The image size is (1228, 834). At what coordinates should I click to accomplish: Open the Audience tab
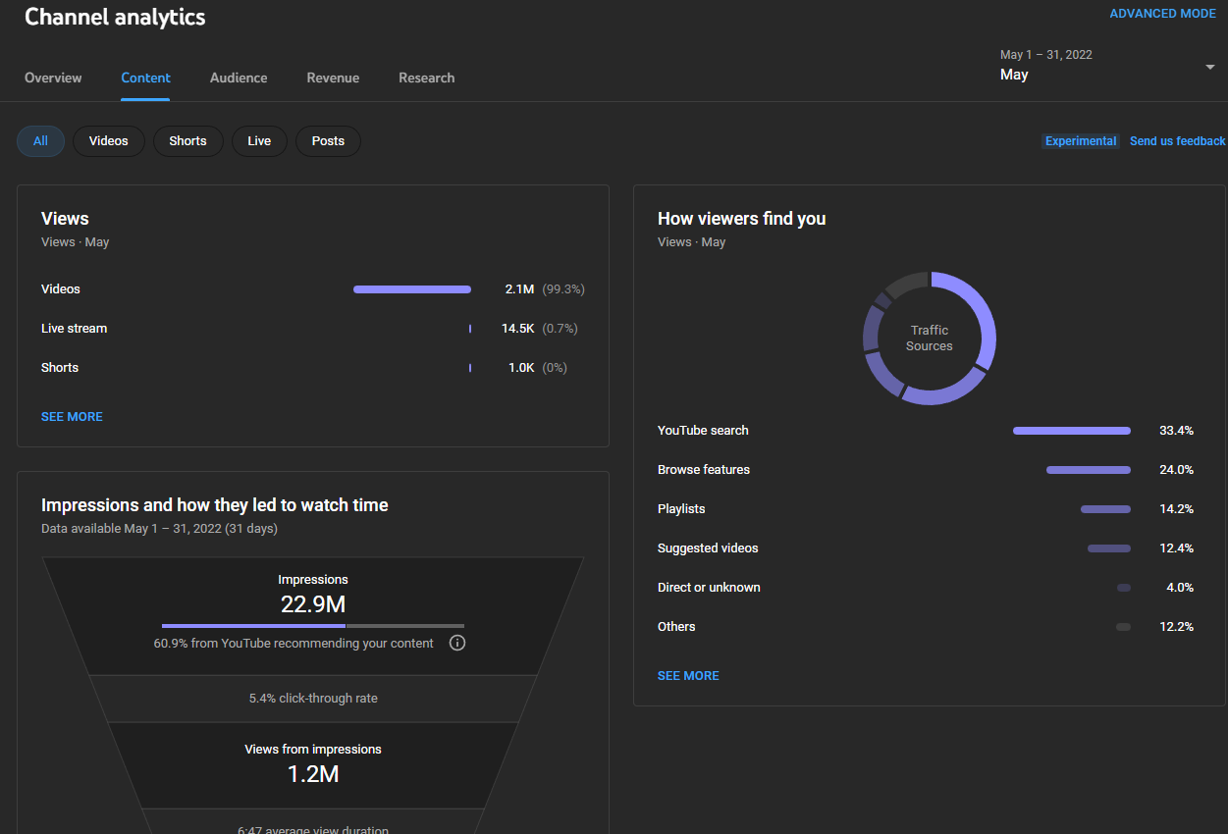239,78
